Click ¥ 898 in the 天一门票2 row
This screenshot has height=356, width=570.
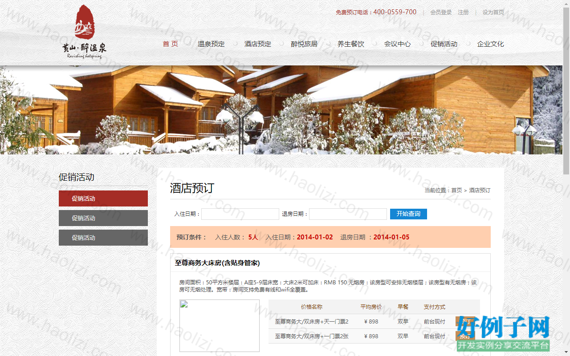(x=371, y=322)
